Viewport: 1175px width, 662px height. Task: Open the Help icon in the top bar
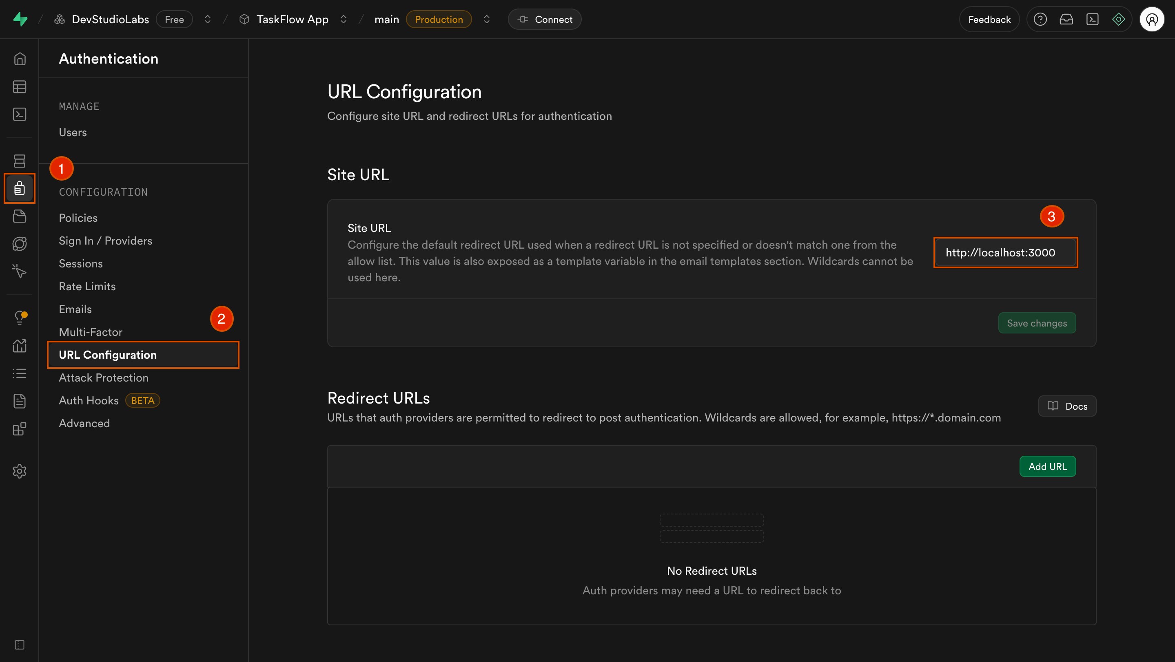click(x=1041, y=19)
